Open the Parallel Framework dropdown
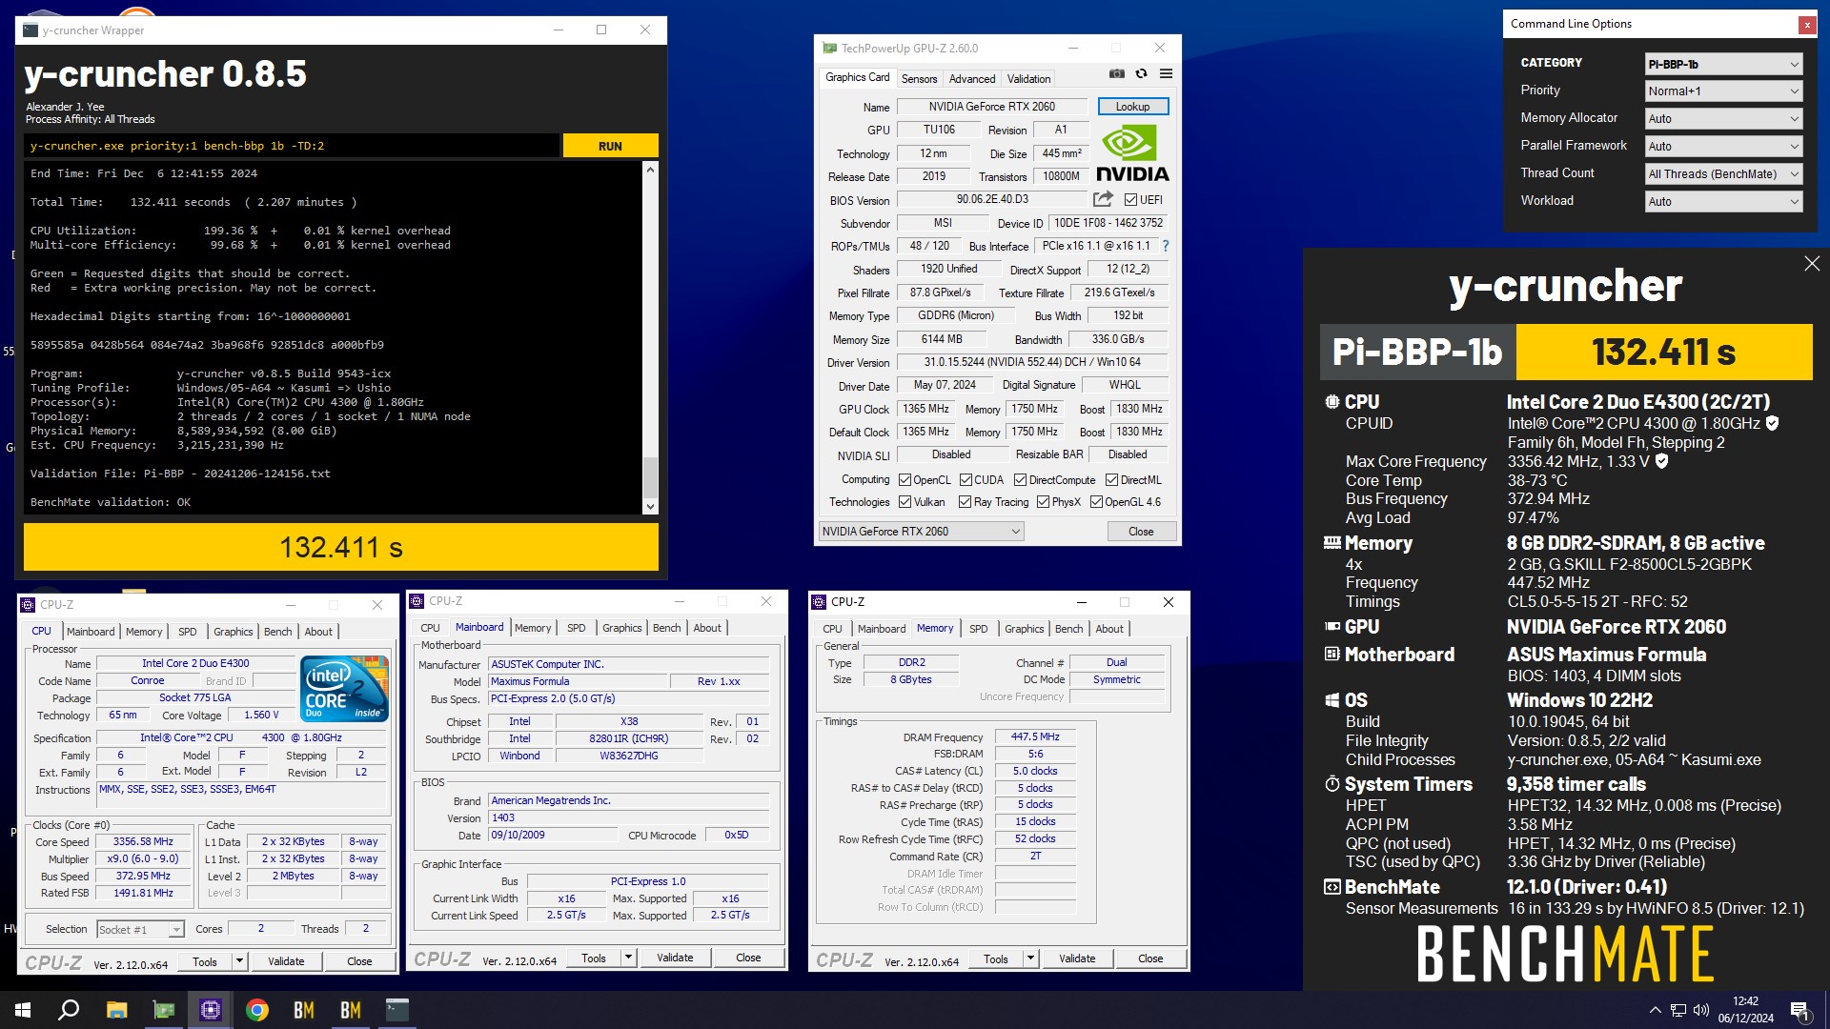Image resolution: width=1830 pixels, height=1029 pixels. click(x=1723, y=147)
